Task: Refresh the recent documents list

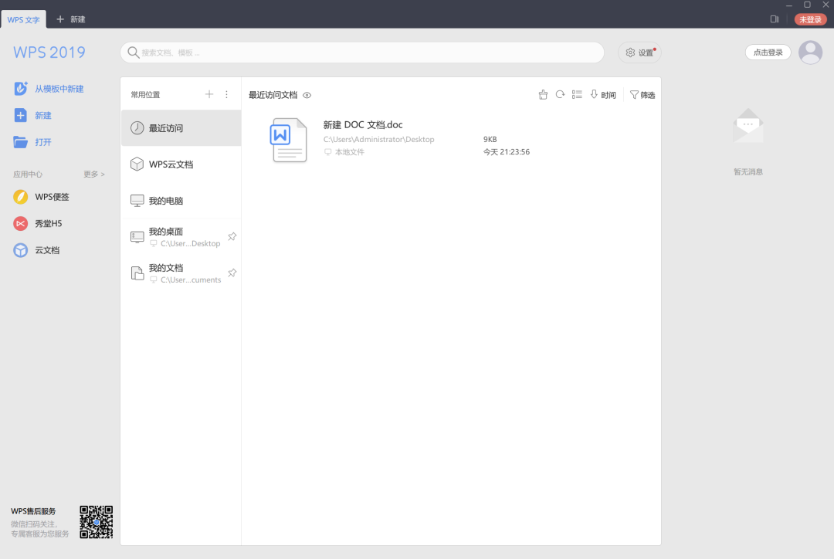Action: (x=560, y=95)
